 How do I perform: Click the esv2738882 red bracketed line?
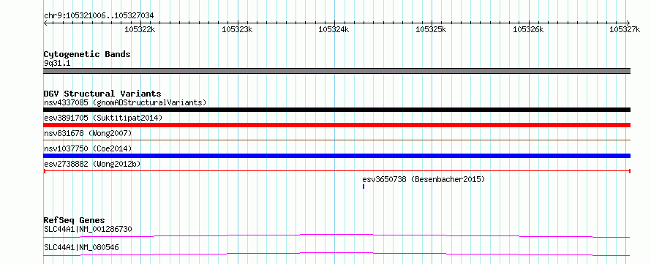(x=336, y=170)
